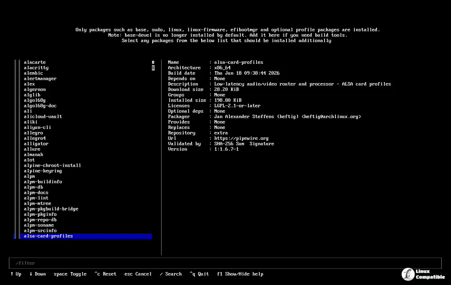Select the alicloud-vault package

click(x=43, y=116)
